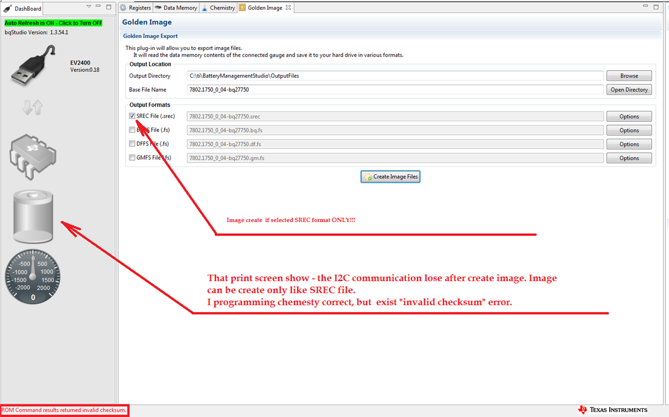Click the EV2400 USB adapter icon
This screenshot has height=417, width=669.
[33, 65]
